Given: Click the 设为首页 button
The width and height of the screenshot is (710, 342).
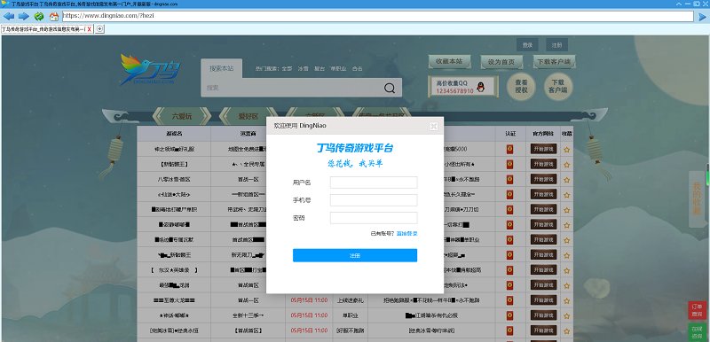Looking at the screenshot, I should pos(501,62).
